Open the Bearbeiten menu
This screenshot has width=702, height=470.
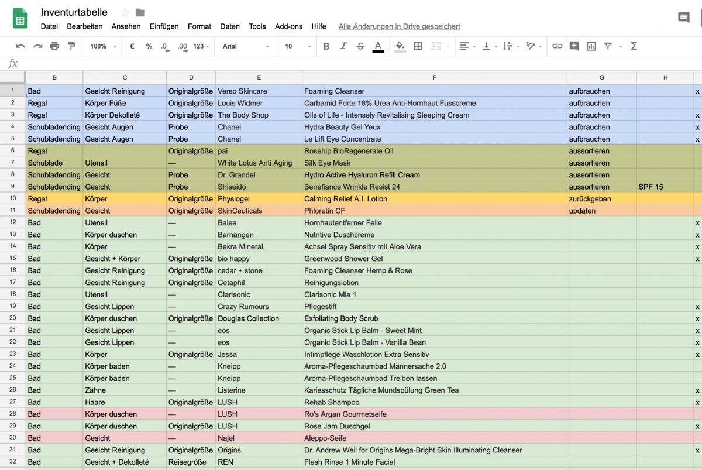[x=85, y=26]
